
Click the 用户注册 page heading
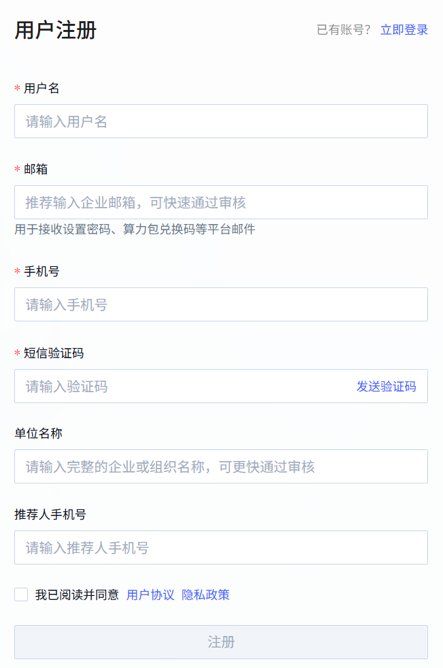(56, 31)
